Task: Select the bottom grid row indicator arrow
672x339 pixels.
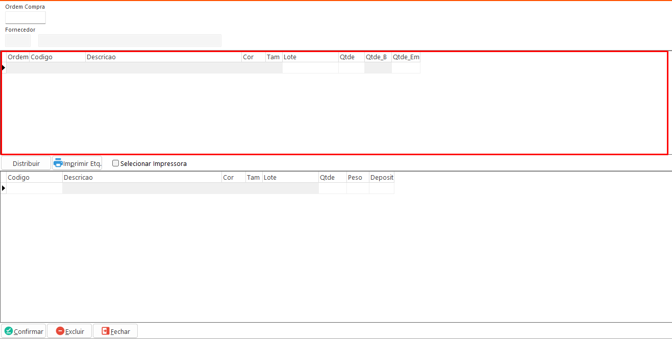Action: click(4, 188)
